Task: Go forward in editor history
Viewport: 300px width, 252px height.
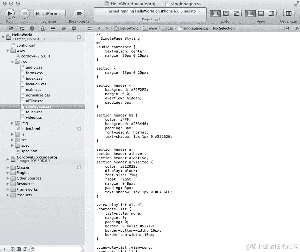Action: pyautogui.click(x=107, y=28)
